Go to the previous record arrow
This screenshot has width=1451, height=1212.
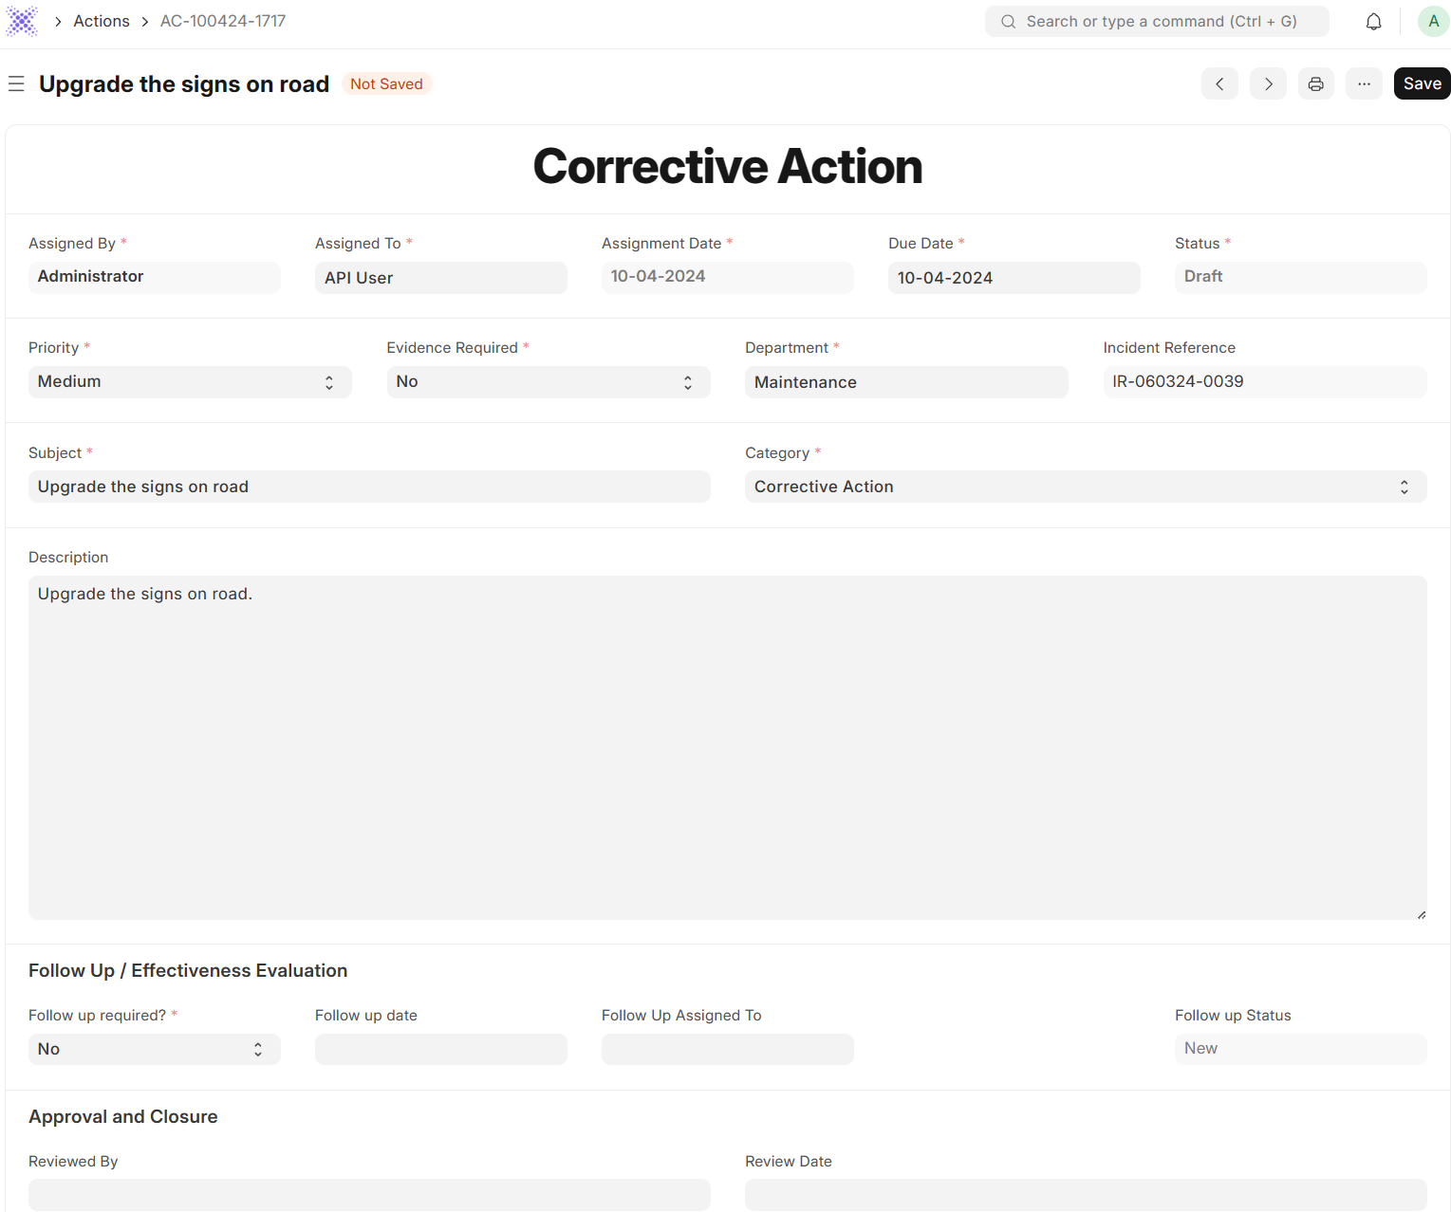(1219, 83)
